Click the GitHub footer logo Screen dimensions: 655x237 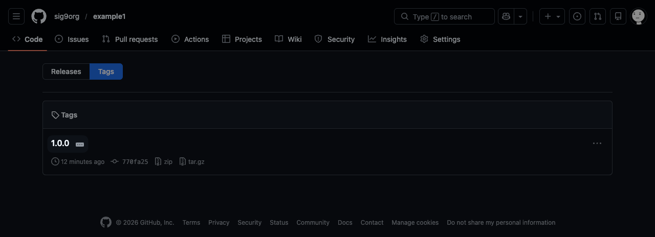(x=106, y=222)
